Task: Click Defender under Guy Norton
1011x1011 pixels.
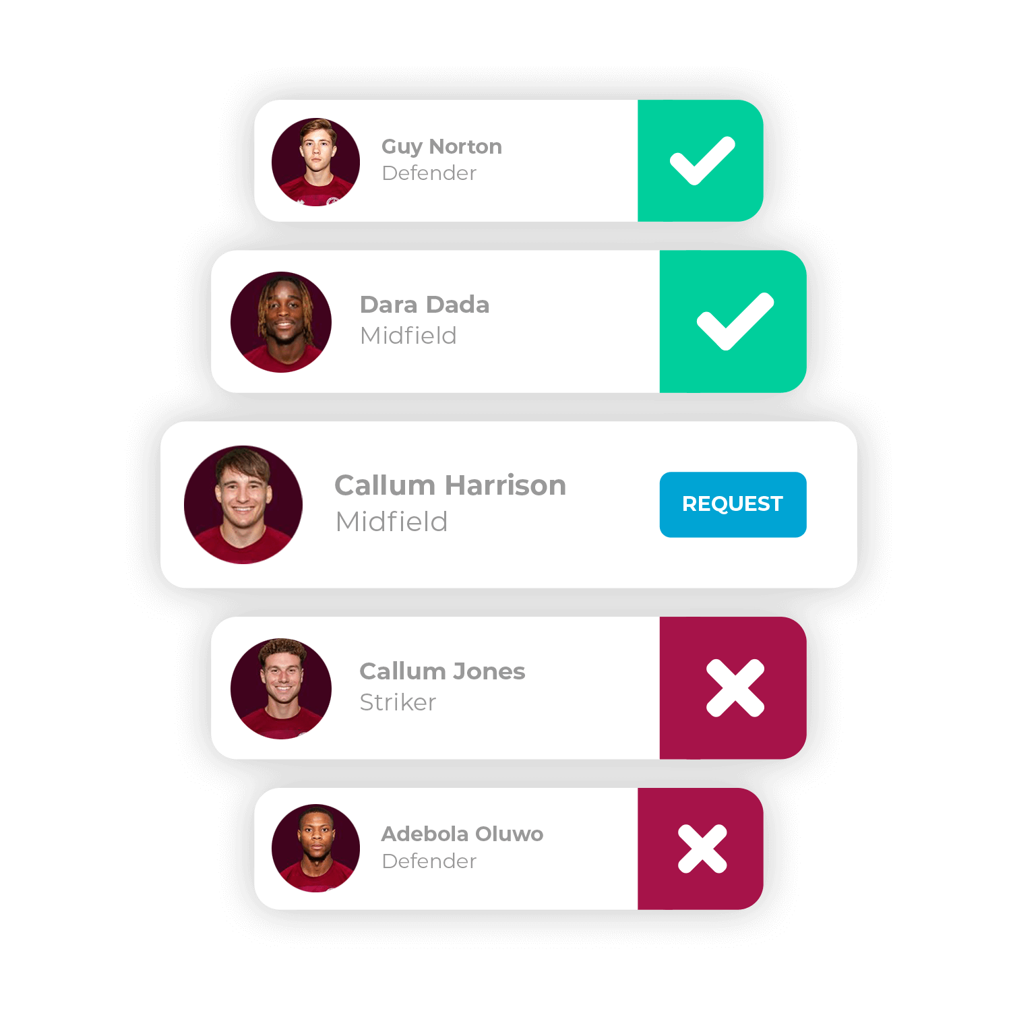Action: [x=429, y=173]
